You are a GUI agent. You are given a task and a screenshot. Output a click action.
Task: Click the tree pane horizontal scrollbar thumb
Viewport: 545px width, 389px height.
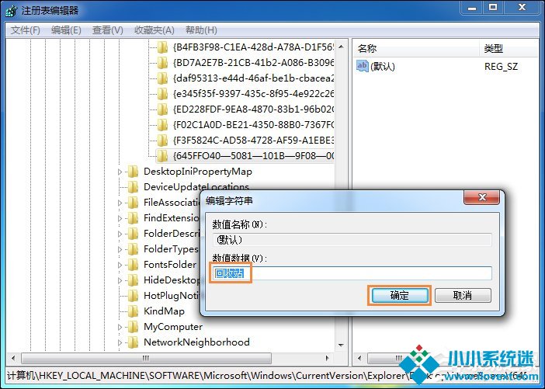(x=146, y=358)
